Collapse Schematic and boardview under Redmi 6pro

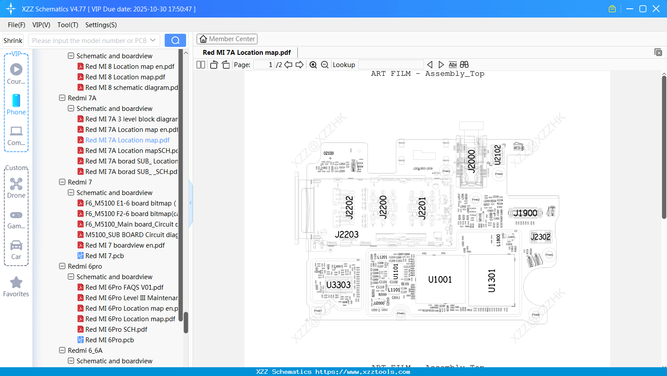71,277
